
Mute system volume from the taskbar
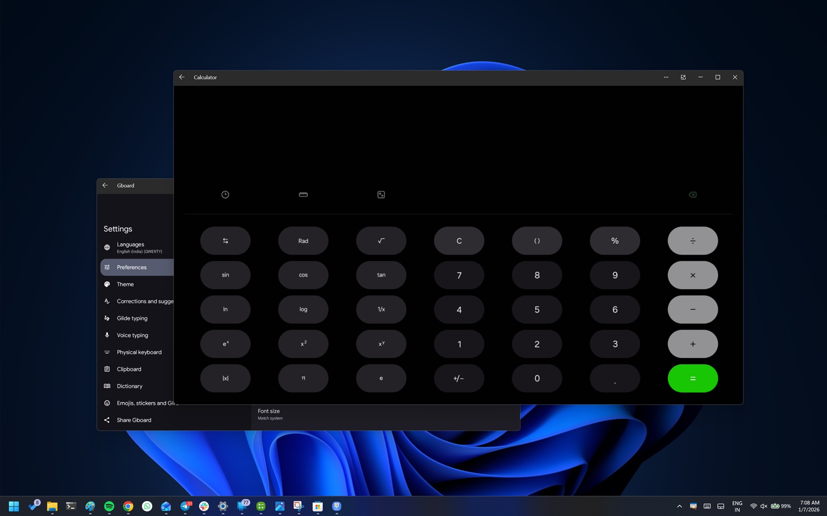click(764, 506)
